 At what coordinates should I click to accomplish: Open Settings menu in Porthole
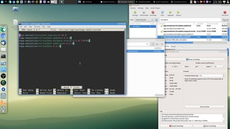point(141,8)
